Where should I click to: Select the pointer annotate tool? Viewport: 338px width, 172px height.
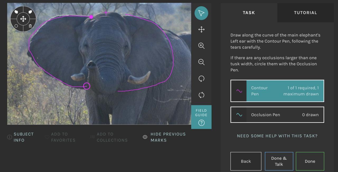(201, 13)
